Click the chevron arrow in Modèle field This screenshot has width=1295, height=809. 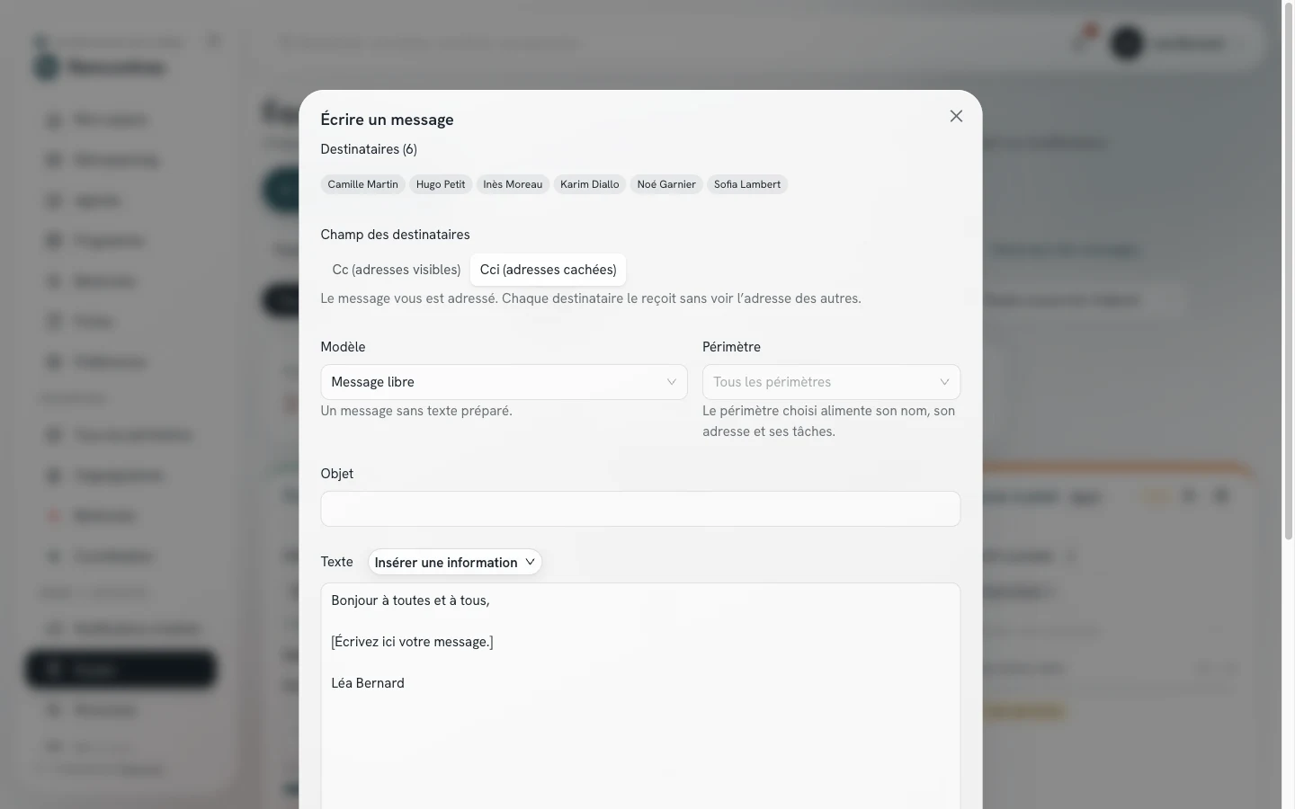pos(671,382)
